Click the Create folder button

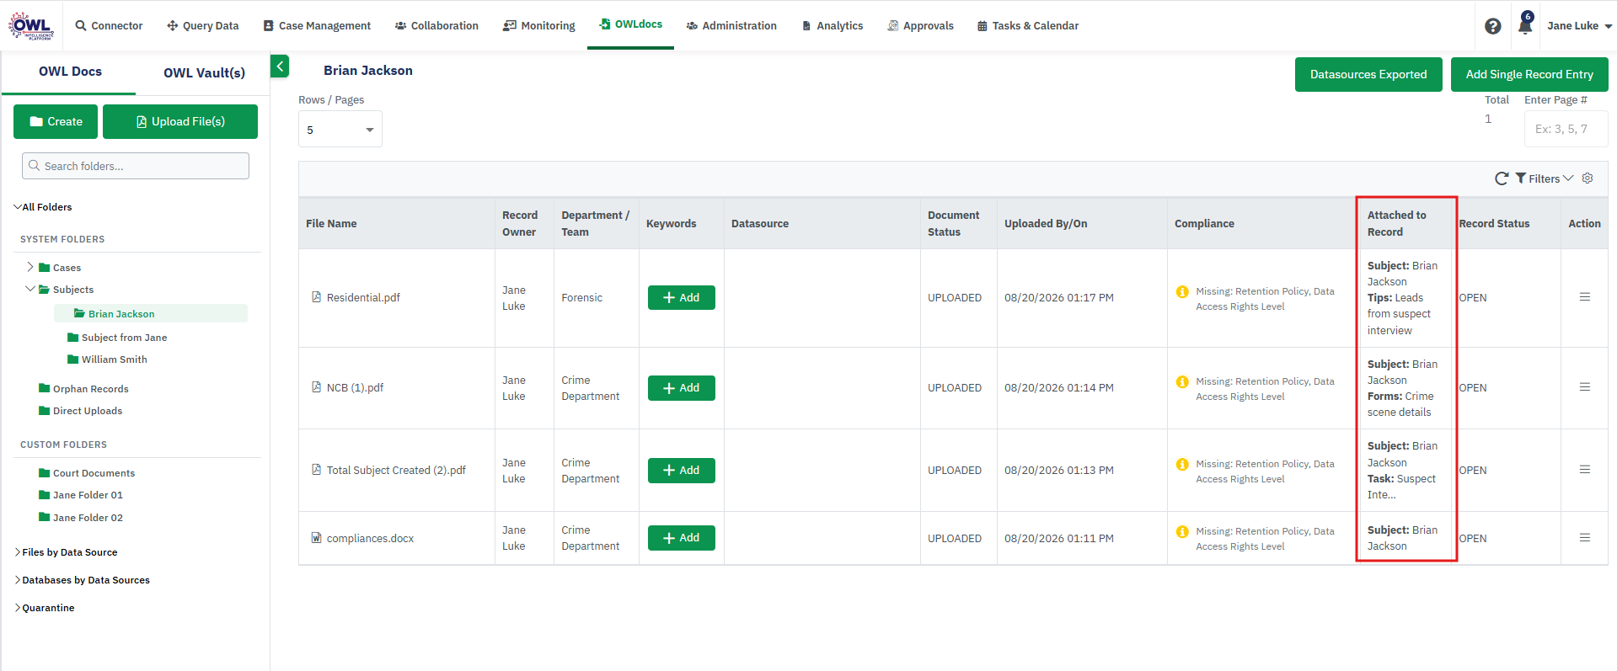[x=56, y=122]
